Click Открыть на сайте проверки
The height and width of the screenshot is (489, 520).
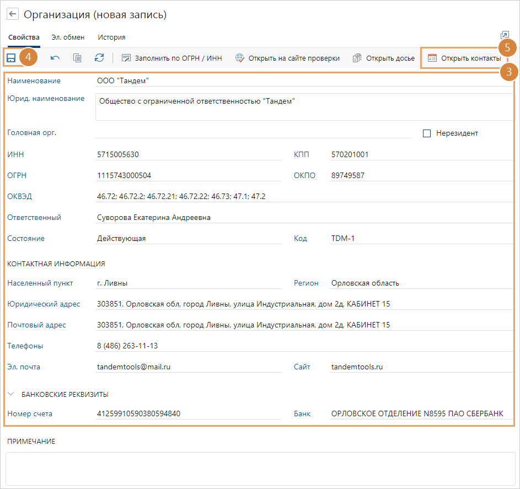(287, 58)
